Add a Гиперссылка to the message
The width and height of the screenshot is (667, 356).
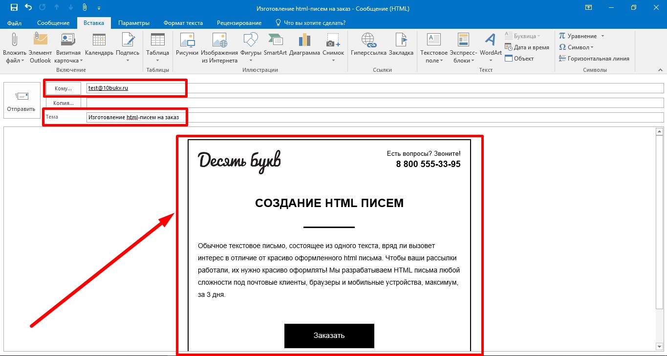[x=368, y=45]
